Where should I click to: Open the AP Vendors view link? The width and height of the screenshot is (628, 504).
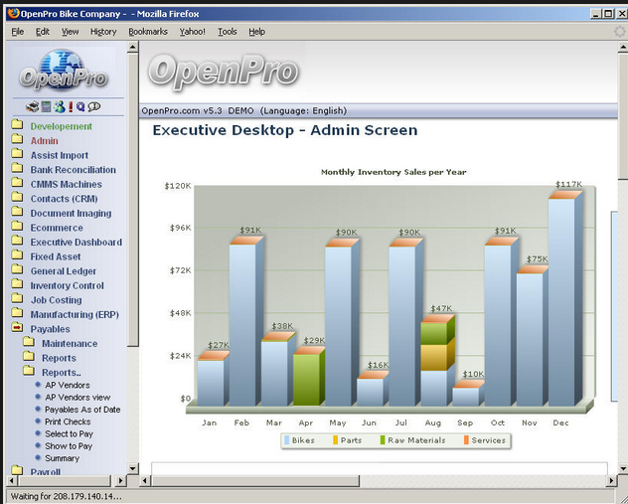(78, 398)
